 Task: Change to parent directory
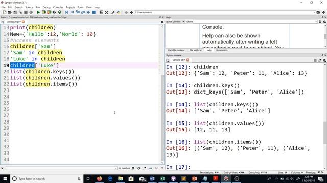tap(324, 12)
